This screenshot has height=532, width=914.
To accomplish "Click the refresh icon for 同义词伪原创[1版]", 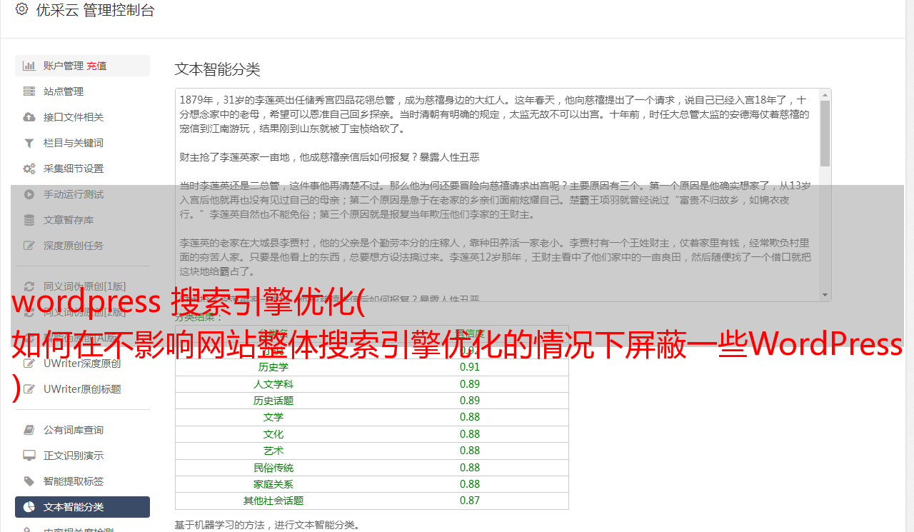I will pyautogui.click(x=29, y=286).
